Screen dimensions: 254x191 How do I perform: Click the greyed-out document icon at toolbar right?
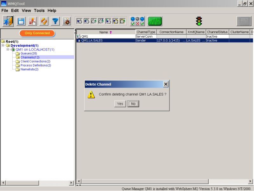point(244,21)
